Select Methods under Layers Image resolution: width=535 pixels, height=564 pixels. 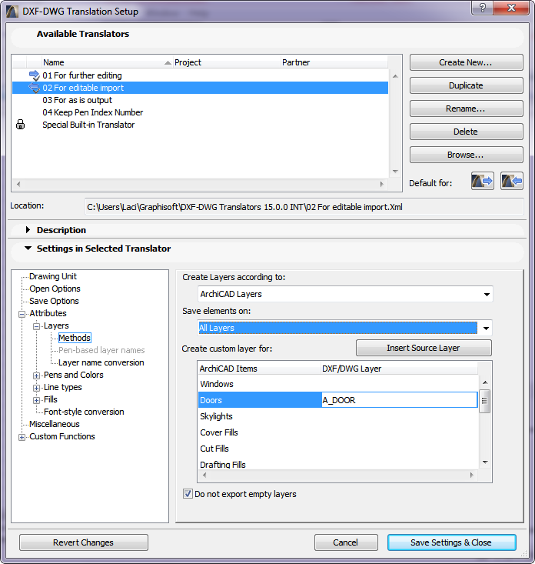pos(75,338)
